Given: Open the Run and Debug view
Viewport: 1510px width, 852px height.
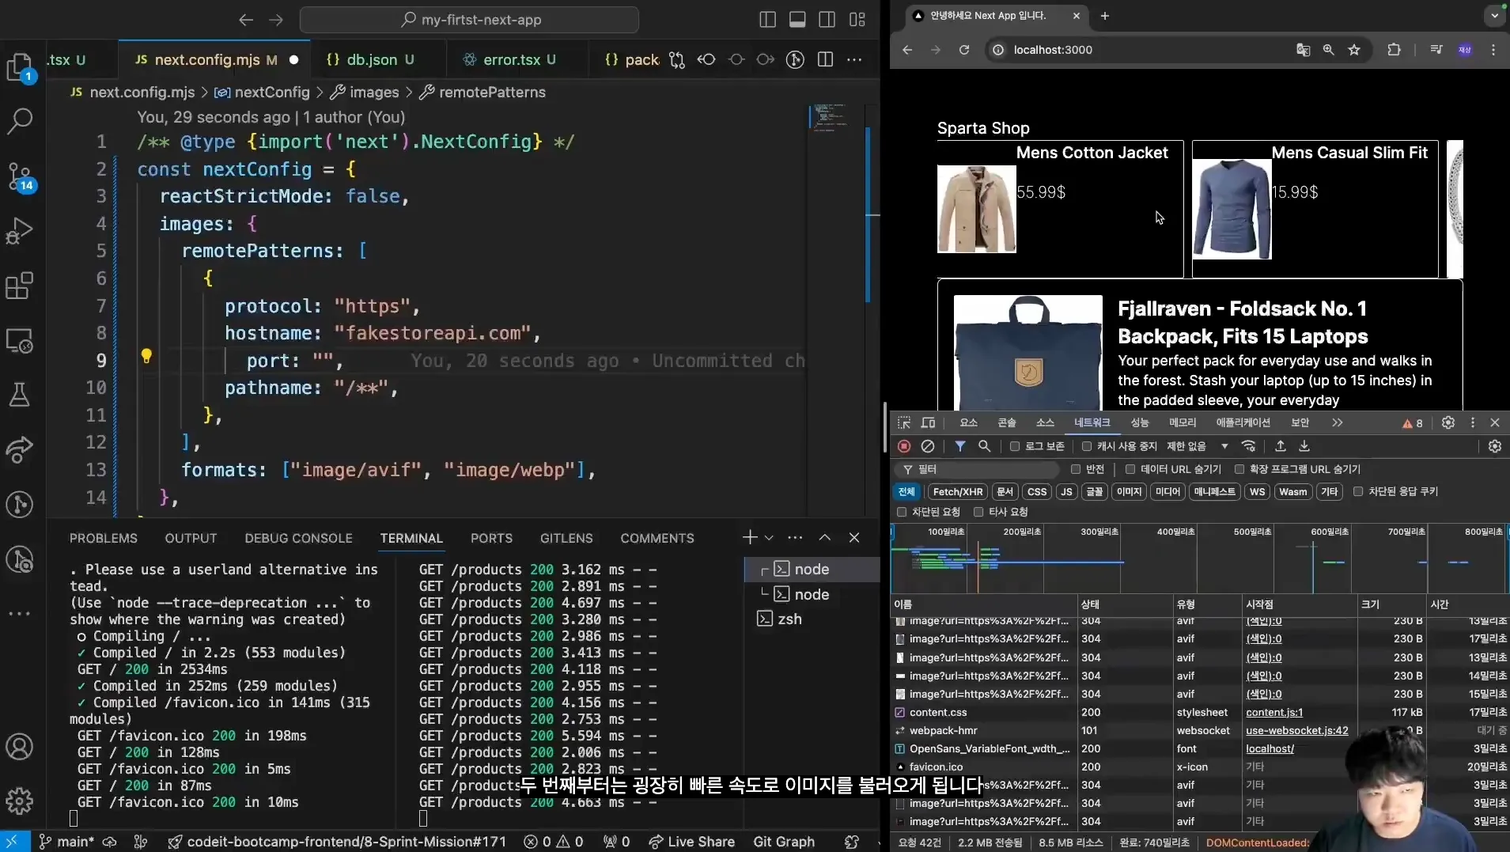Looking at the screenshot, I should point(20,231).
